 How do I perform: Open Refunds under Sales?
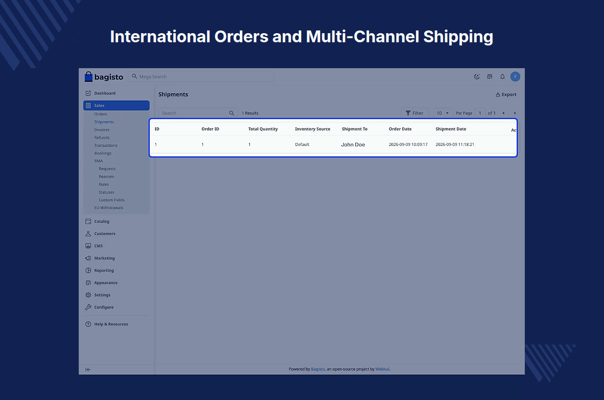click(102, 138)
